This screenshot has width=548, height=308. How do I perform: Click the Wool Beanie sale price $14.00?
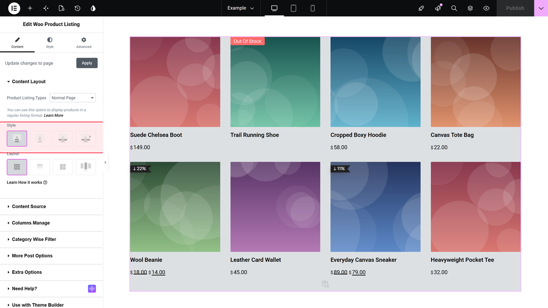157,272
